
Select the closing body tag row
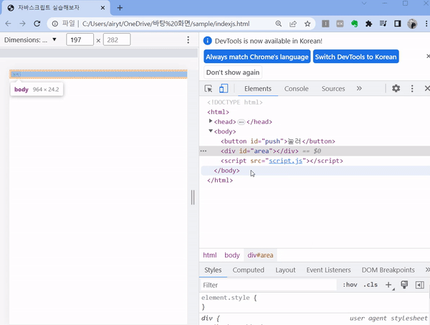tap(315, 171)
